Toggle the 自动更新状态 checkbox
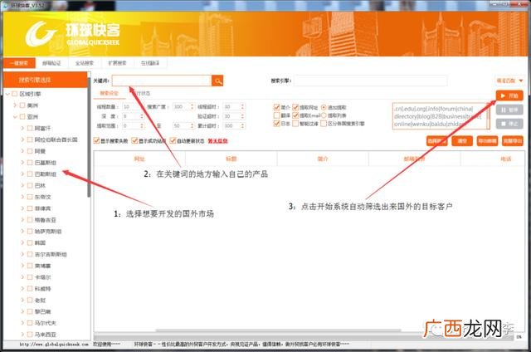Viewport: 531px width, 352px height. [173, 140]
